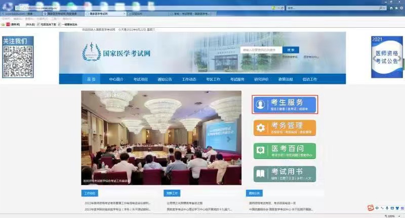
Task: Click the 考试用书 button
Action: click(x=285, y=174)
